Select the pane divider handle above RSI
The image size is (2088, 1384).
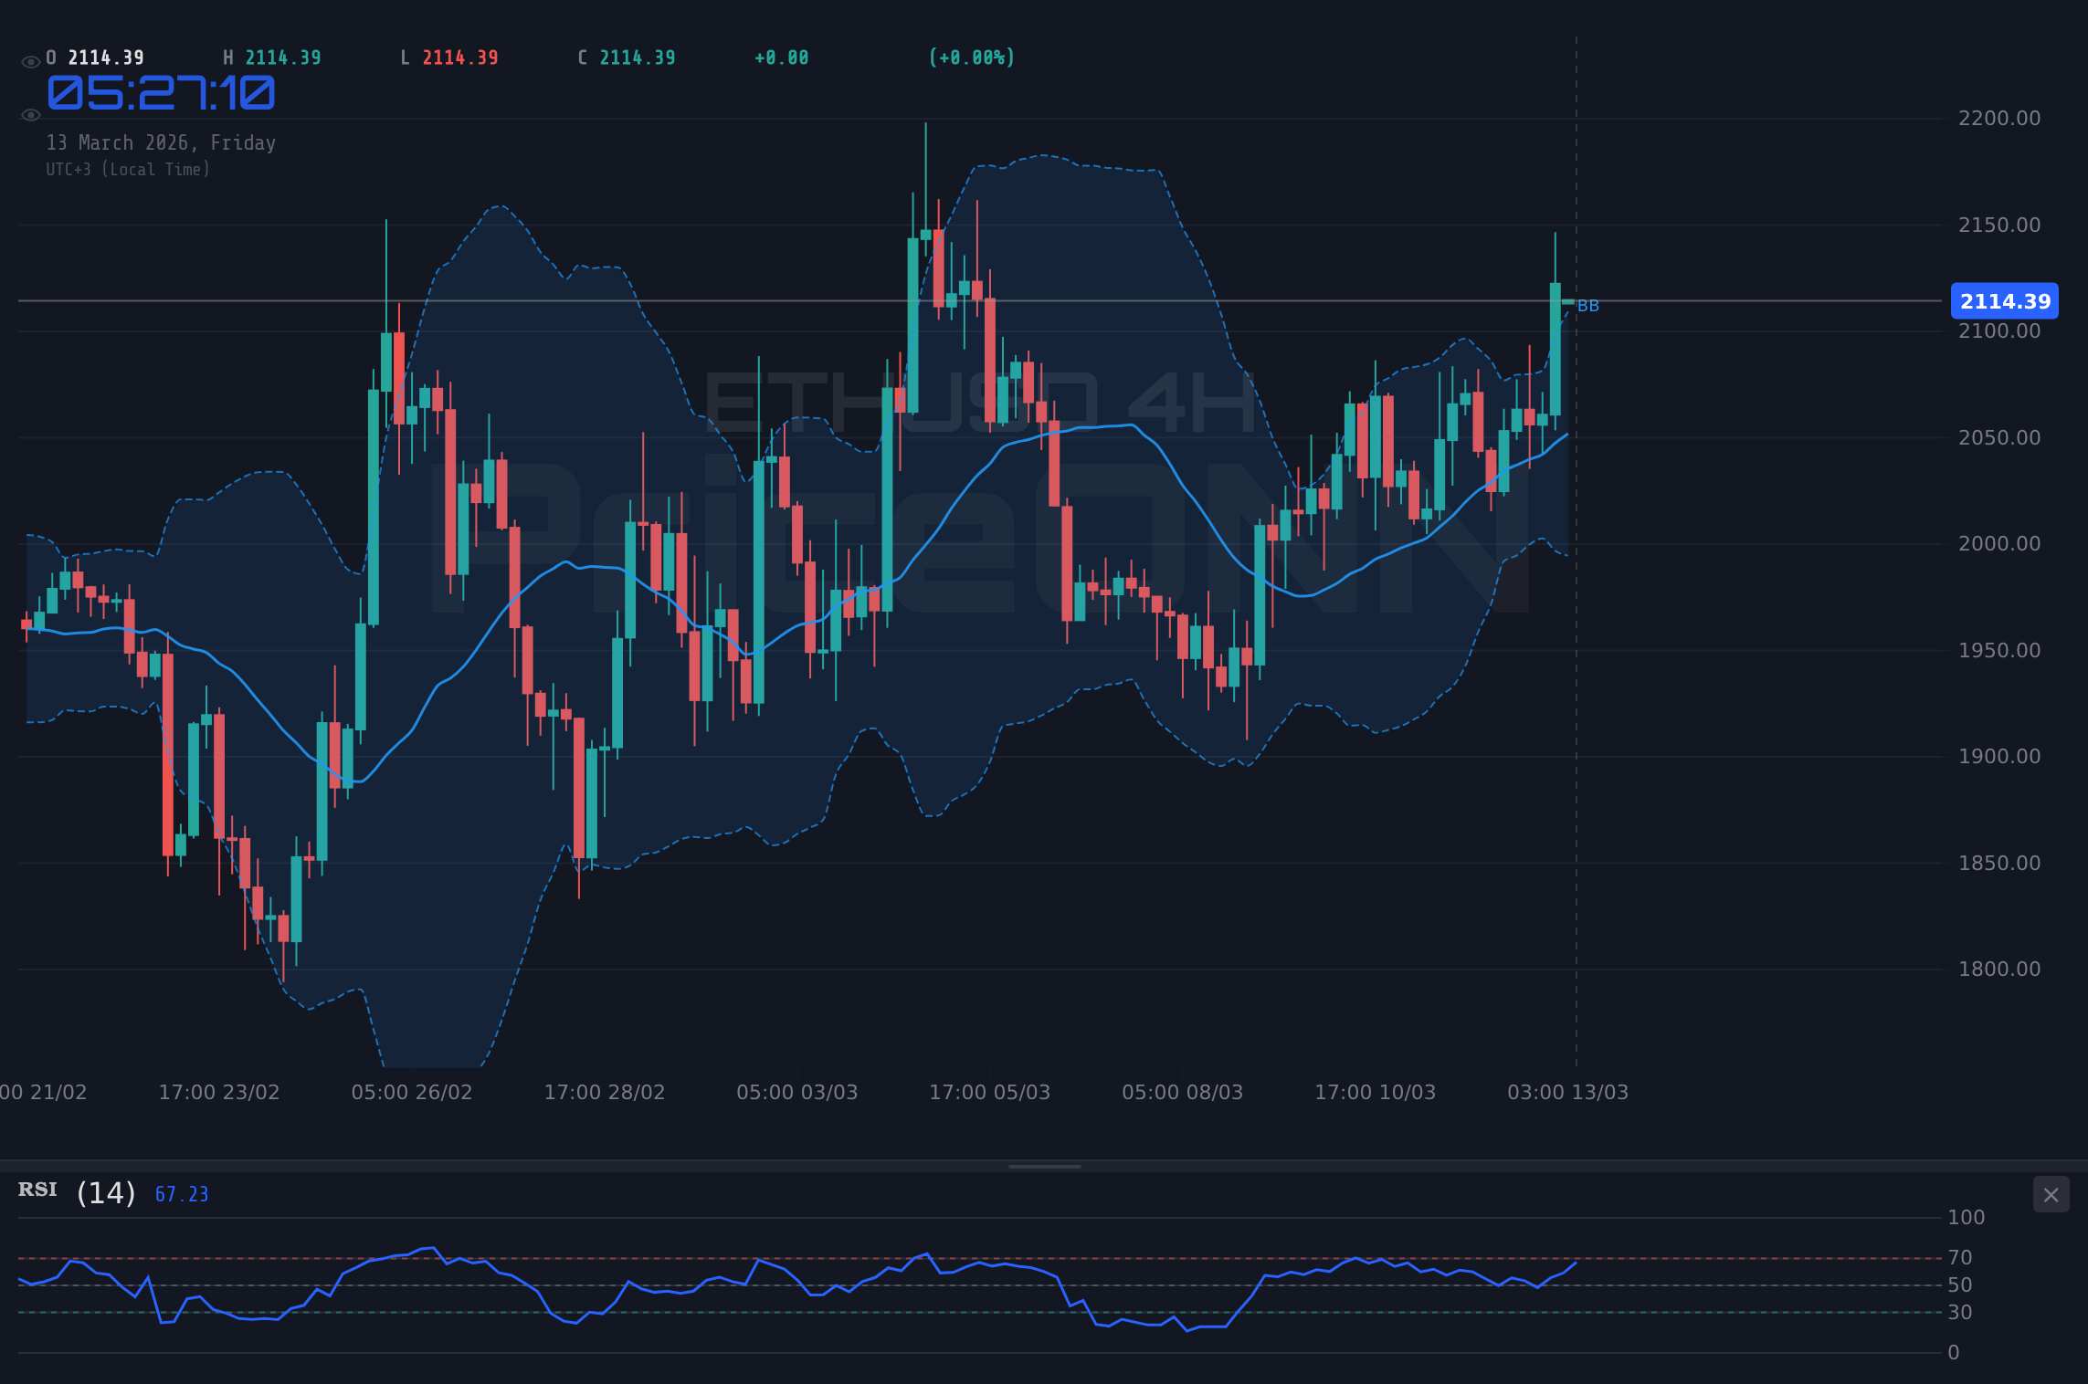coord(1044,1166)
